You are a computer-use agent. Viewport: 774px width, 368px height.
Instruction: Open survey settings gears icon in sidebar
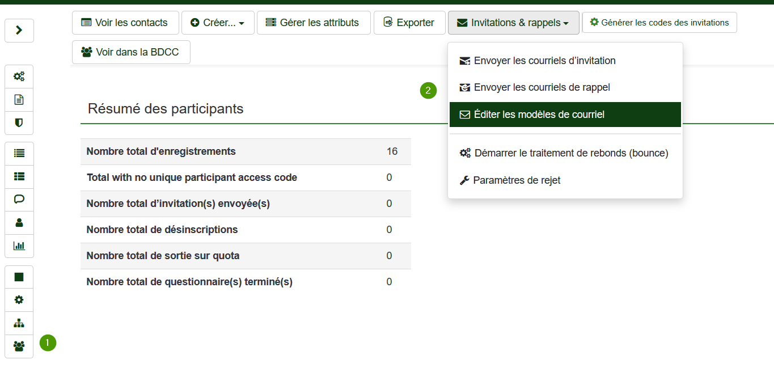(19, 77)
